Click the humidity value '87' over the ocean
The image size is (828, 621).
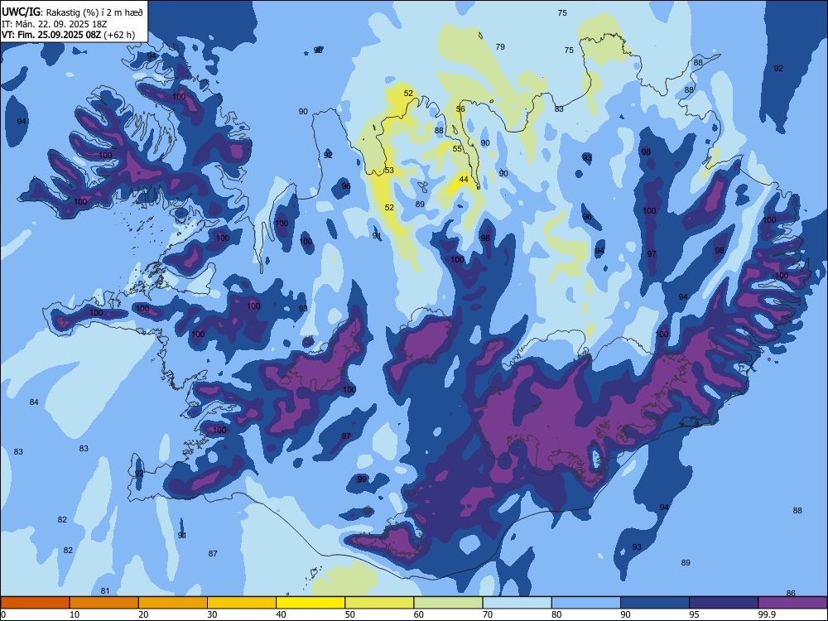pyautogui.click(x=213, y=554)
